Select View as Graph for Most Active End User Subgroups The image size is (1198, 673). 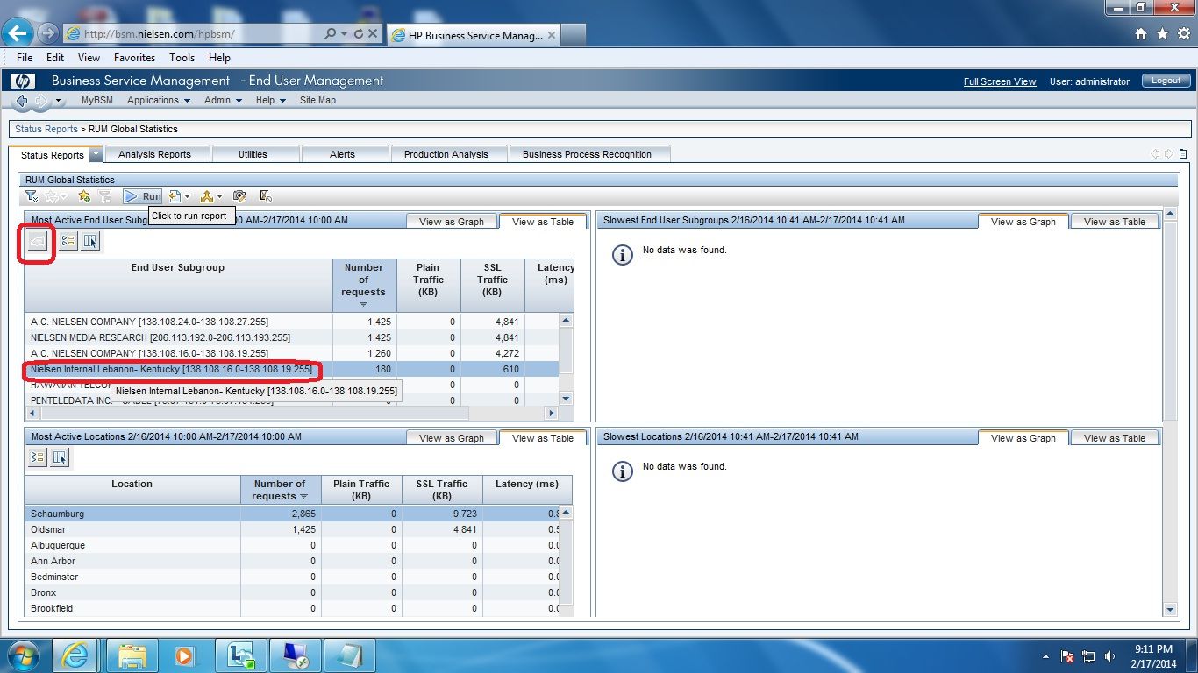[x=451, y=222]
